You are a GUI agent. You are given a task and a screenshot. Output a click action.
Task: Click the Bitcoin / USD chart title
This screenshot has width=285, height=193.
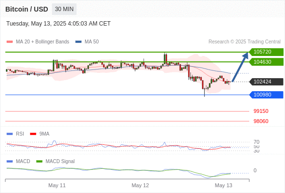(27, 9)
